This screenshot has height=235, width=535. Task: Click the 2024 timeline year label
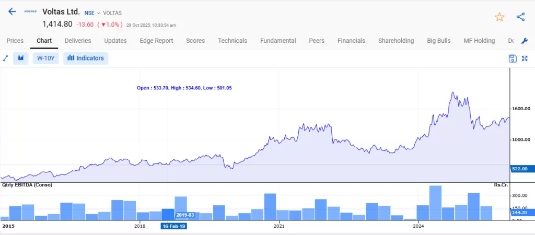(418, 226)
